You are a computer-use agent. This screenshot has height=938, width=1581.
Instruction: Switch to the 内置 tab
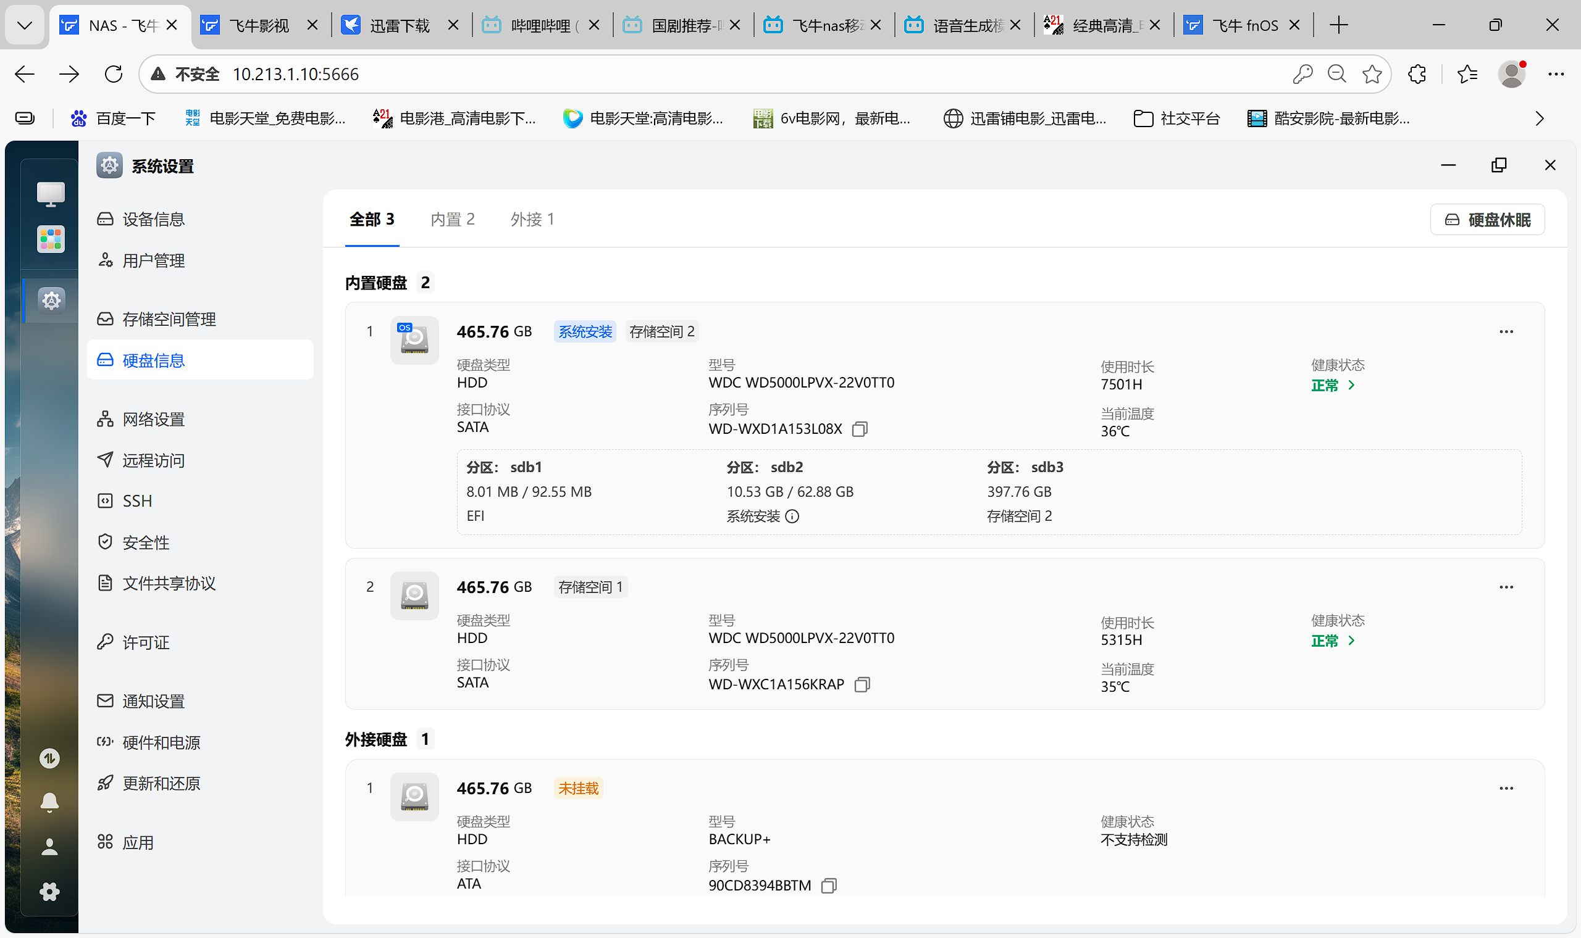[x=453, y=218]
